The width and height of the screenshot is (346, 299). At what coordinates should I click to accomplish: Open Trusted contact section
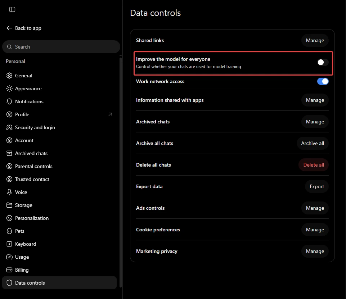tap(59, 179)
